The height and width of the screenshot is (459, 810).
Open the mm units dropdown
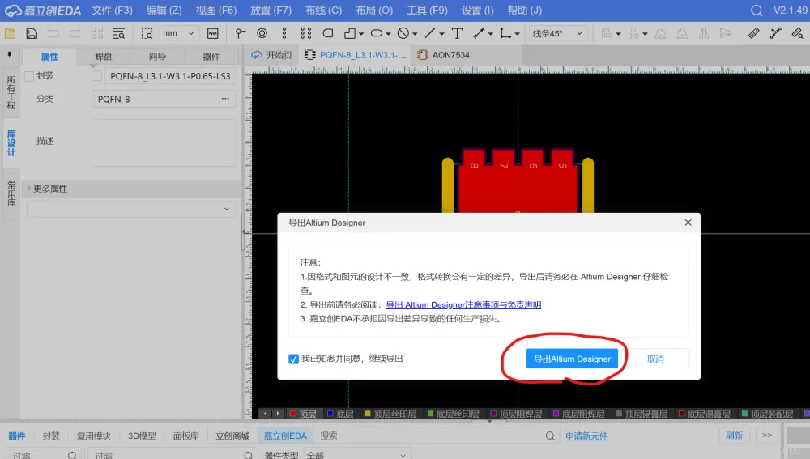(x=179, y=33)
